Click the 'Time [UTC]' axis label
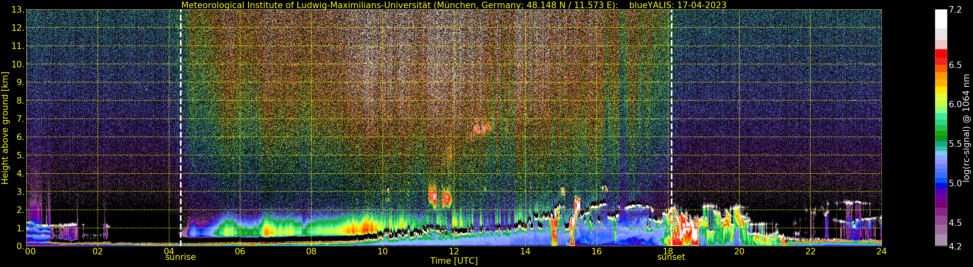 (454, 261)
